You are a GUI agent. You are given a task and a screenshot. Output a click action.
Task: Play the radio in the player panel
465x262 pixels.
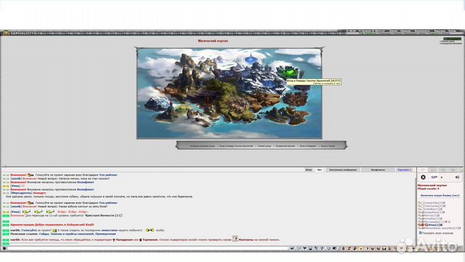pyautogui.click(x=423, y=177)
